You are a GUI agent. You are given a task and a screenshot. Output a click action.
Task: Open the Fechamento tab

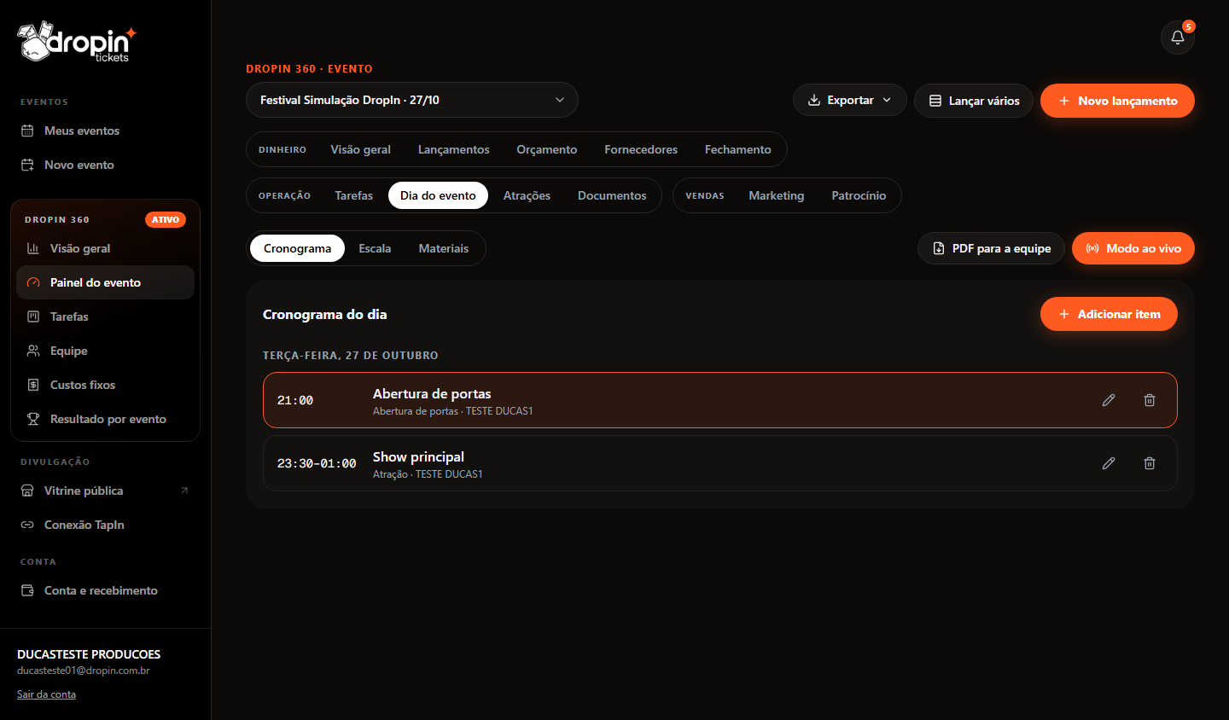tap(738, 149)
